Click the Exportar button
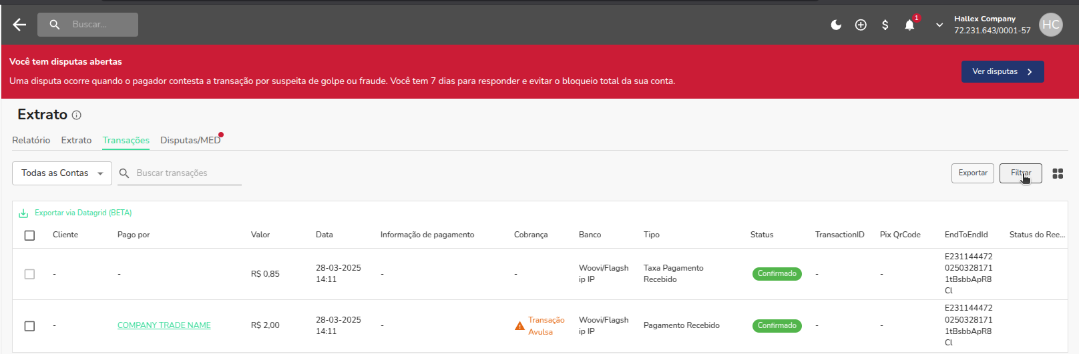1079x354 pixels. [972, 173]
